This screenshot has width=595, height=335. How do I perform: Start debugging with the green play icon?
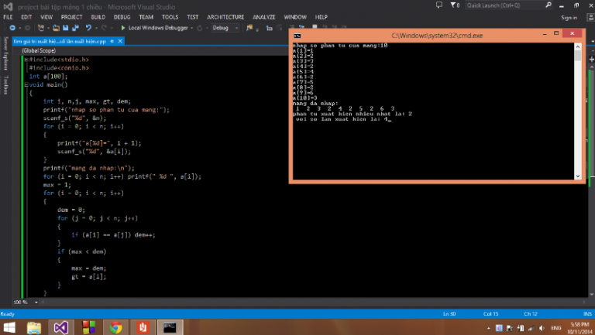click(x=123, y=28)
